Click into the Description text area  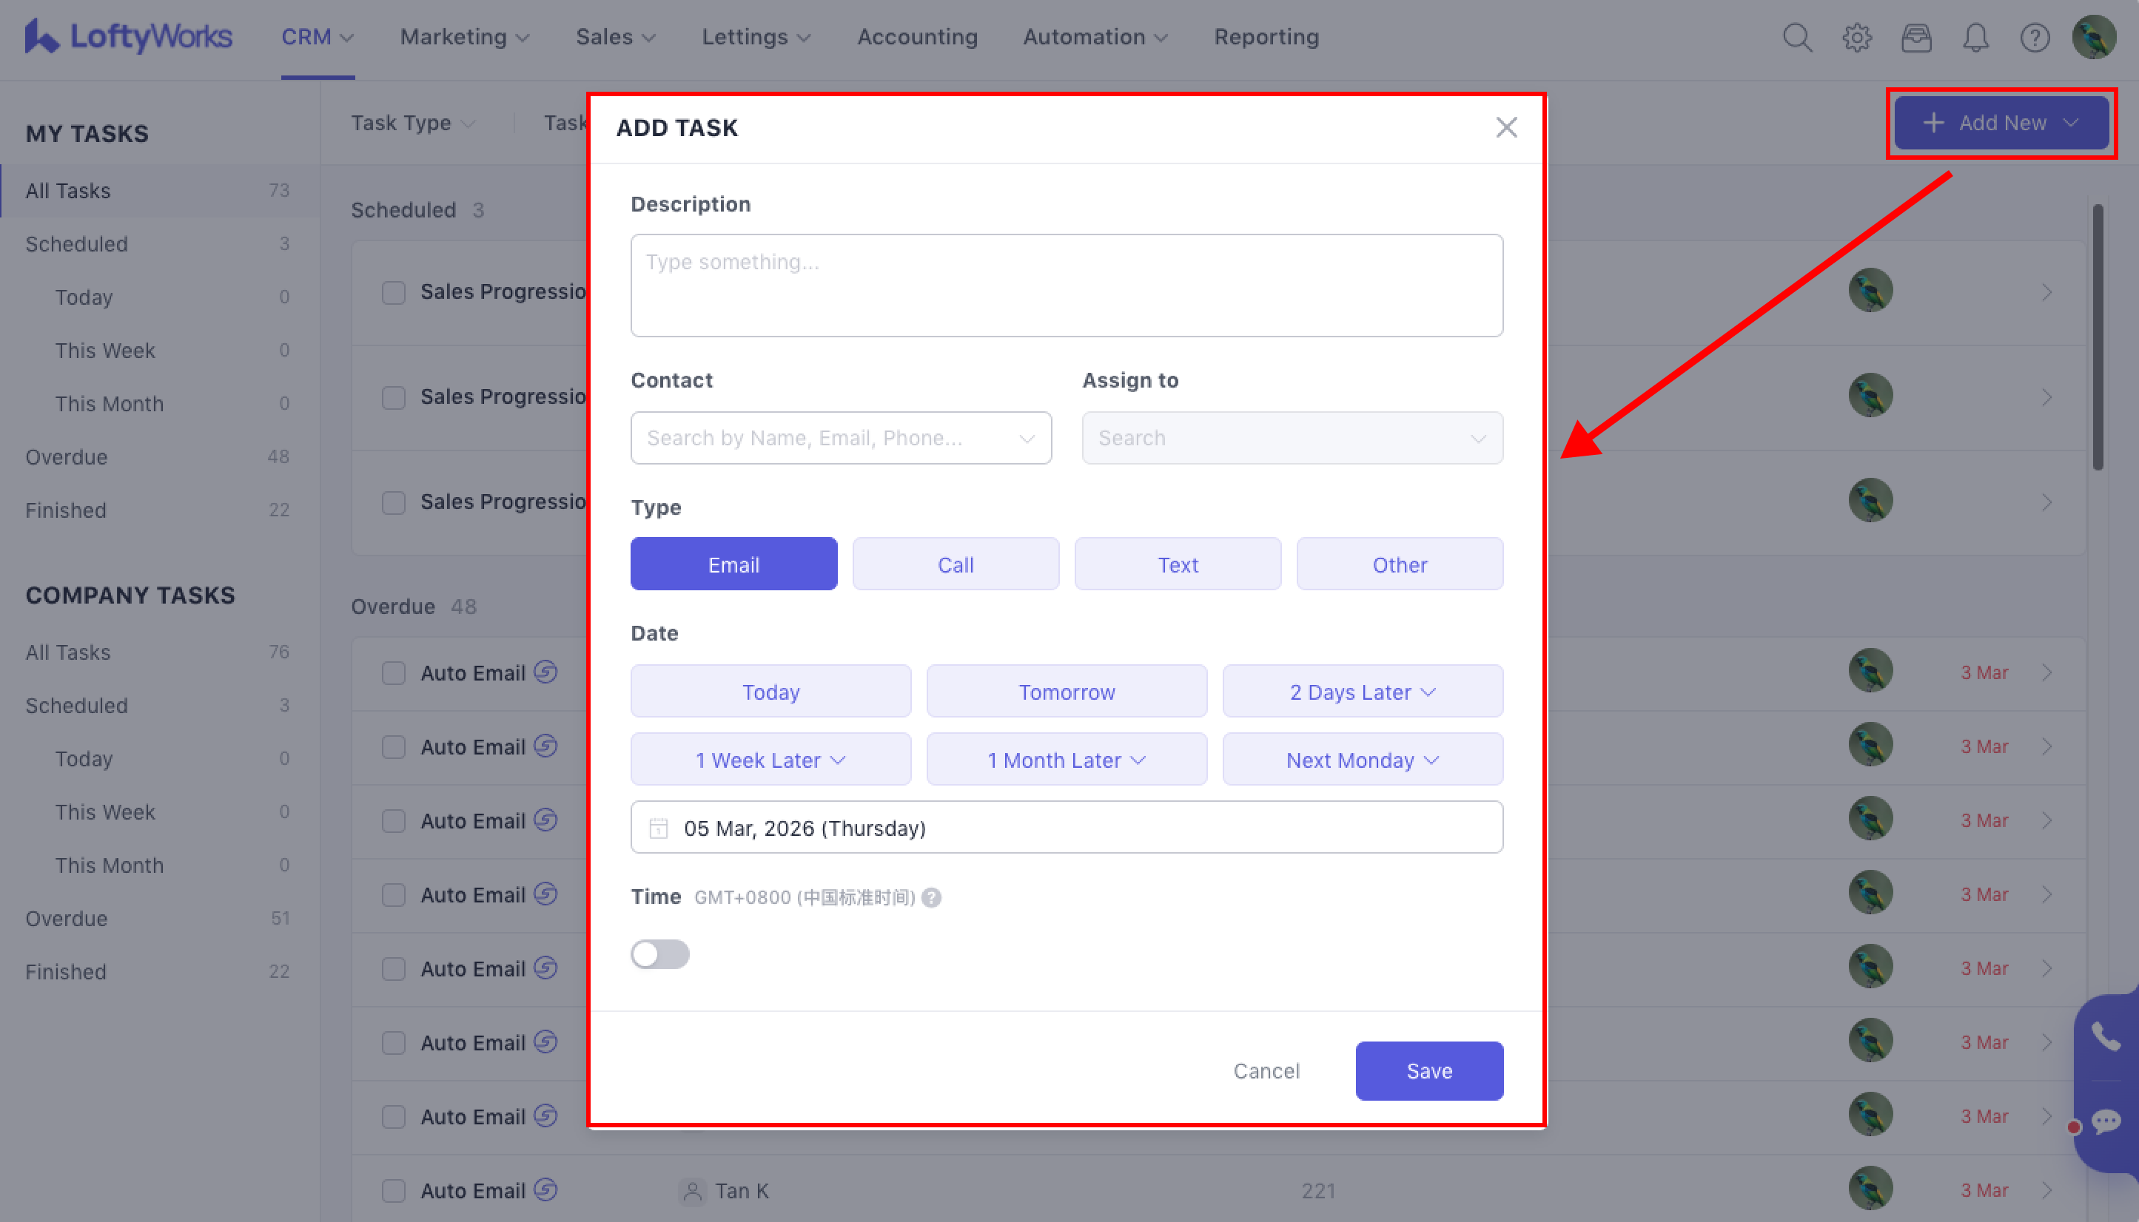pos(1066,286)
